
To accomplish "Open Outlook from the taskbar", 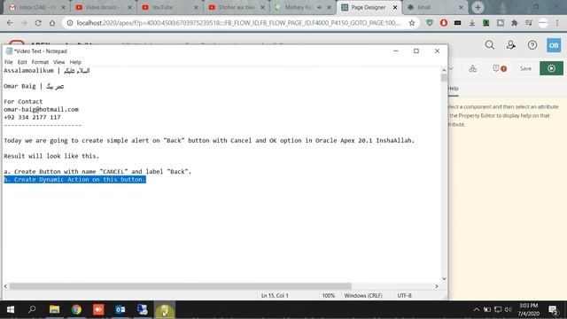I will 120,309.
